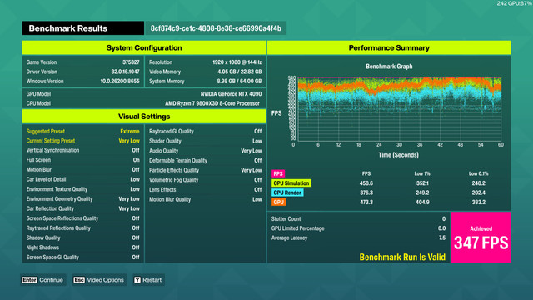The image size is (533, 300).
Task: Click the Benchmark Run Is Valid message
Action: (x=402, y=257)
